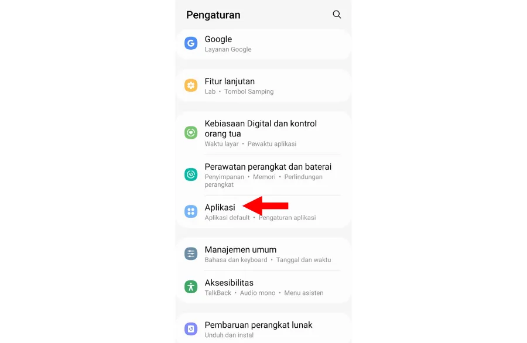The height and width of the screenshot is (343, 527).
Task: Tap the blue Google G icon
Action: [191, 43]
